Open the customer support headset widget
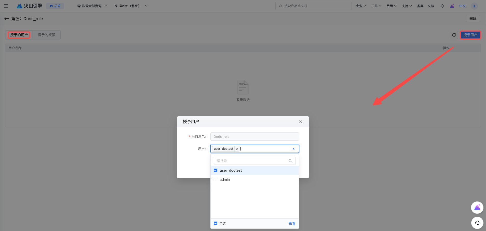 [x=477, y=223]
